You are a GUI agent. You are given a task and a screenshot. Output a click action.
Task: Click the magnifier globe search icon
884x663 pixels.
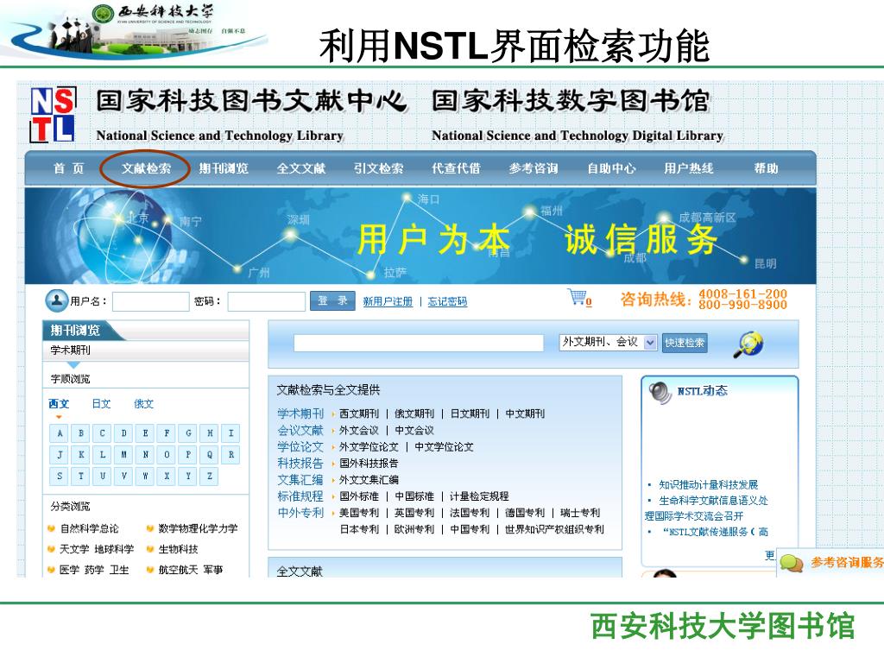(748, 344)
